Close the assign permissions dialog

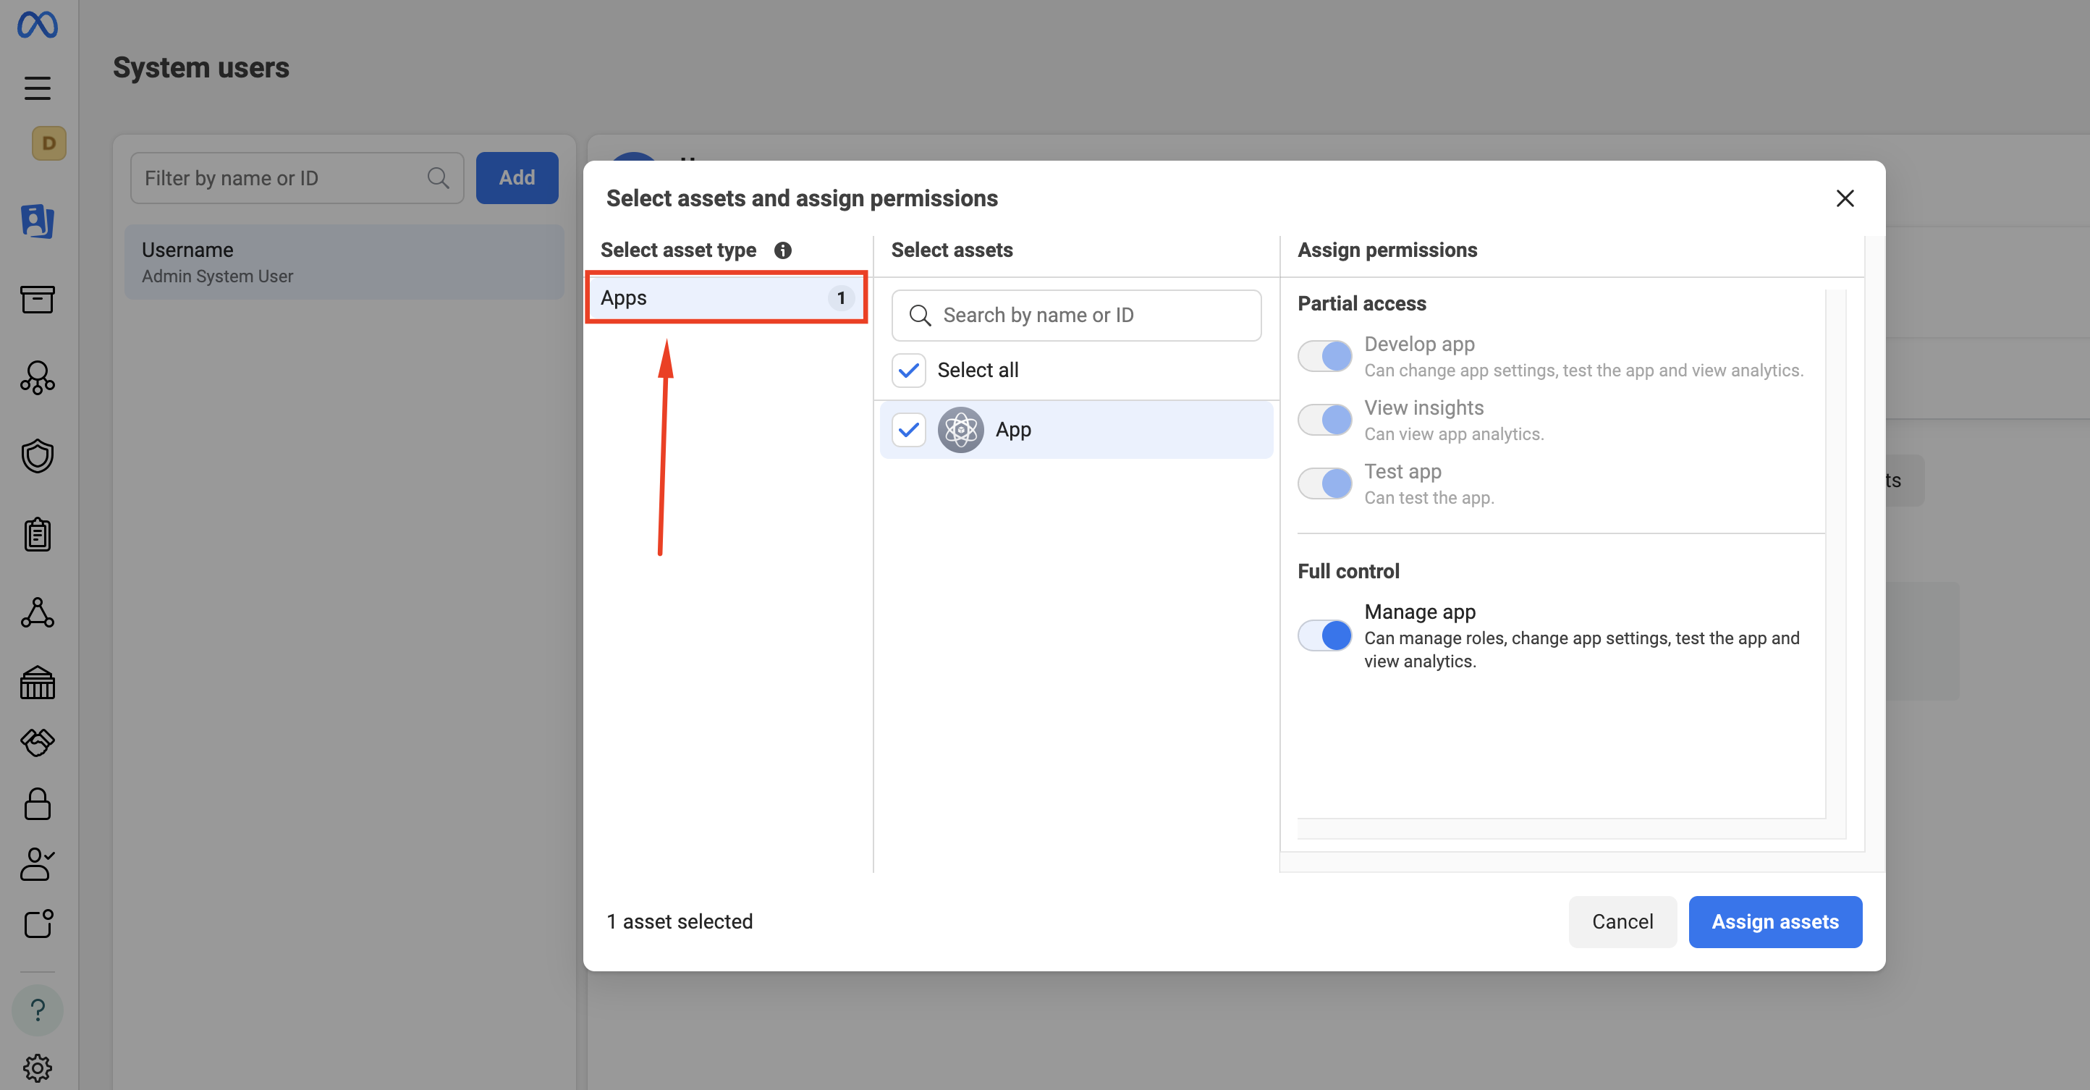click(x=1845, y=198)
